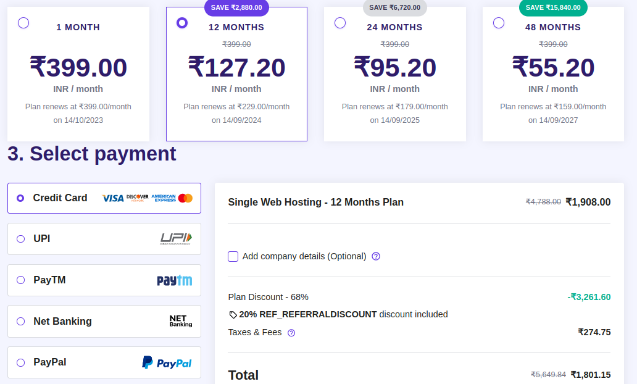
Task: Open help icon next to company details
Action: (x=376, y=256)
